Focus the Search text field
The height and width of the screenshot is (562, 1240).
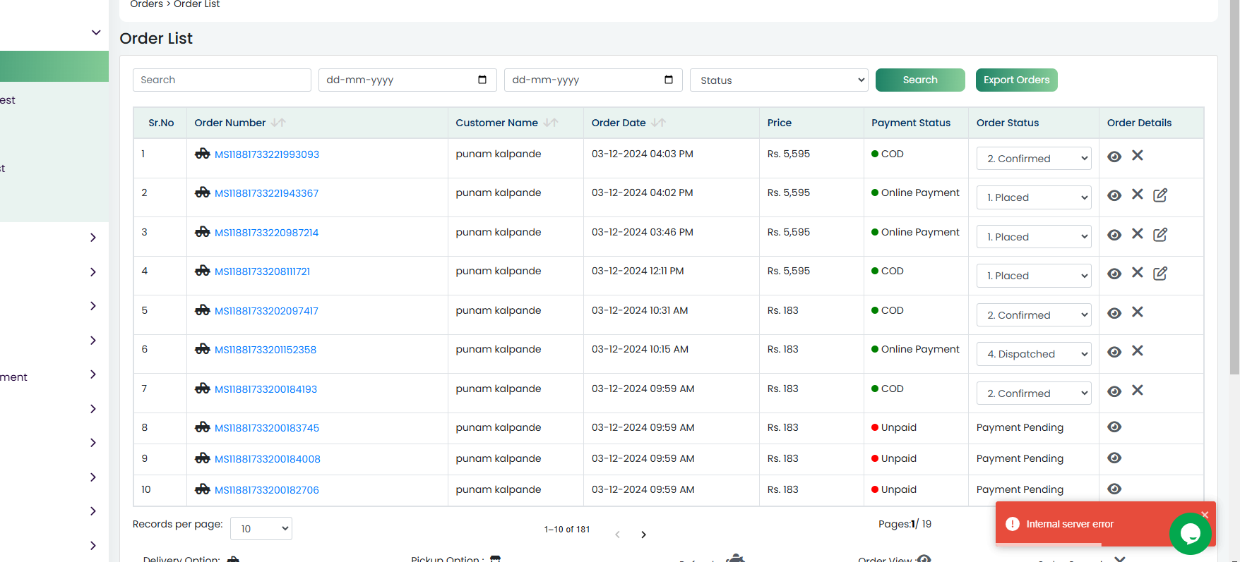click(222, 80)
